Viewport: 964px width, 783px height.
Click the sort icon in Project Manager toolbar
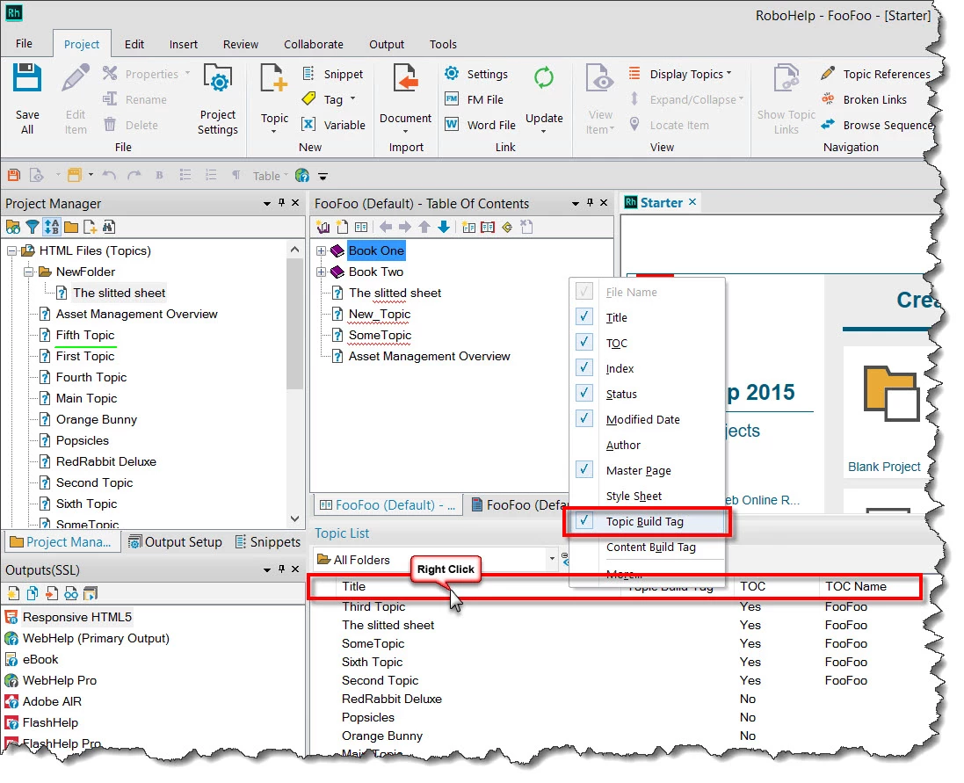[52, 228]
